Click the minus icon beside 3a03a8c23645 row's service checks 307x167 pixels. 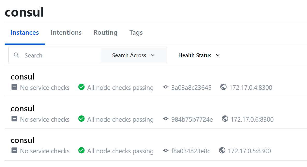point(14,87)
